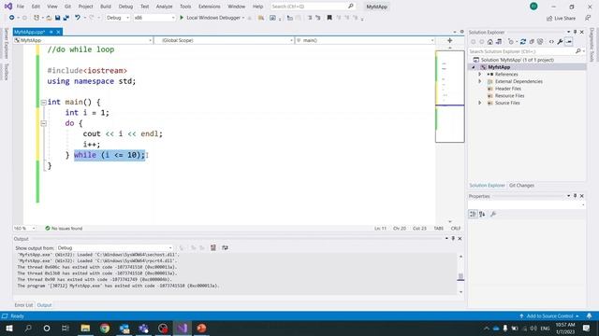
Task: Start Local Windows Debugger
Action: (x=212, y=18)
